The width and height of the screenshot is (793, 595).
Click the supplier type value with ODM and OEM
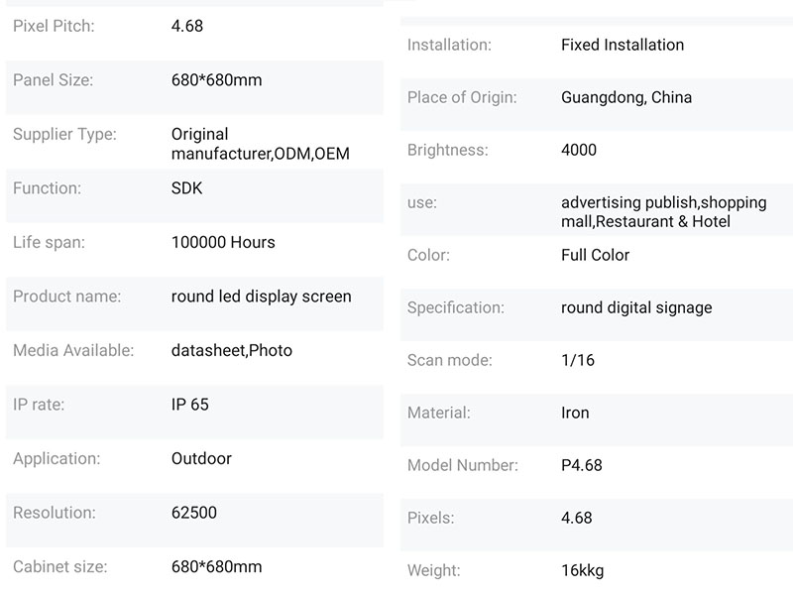click(x=260, y=144)
